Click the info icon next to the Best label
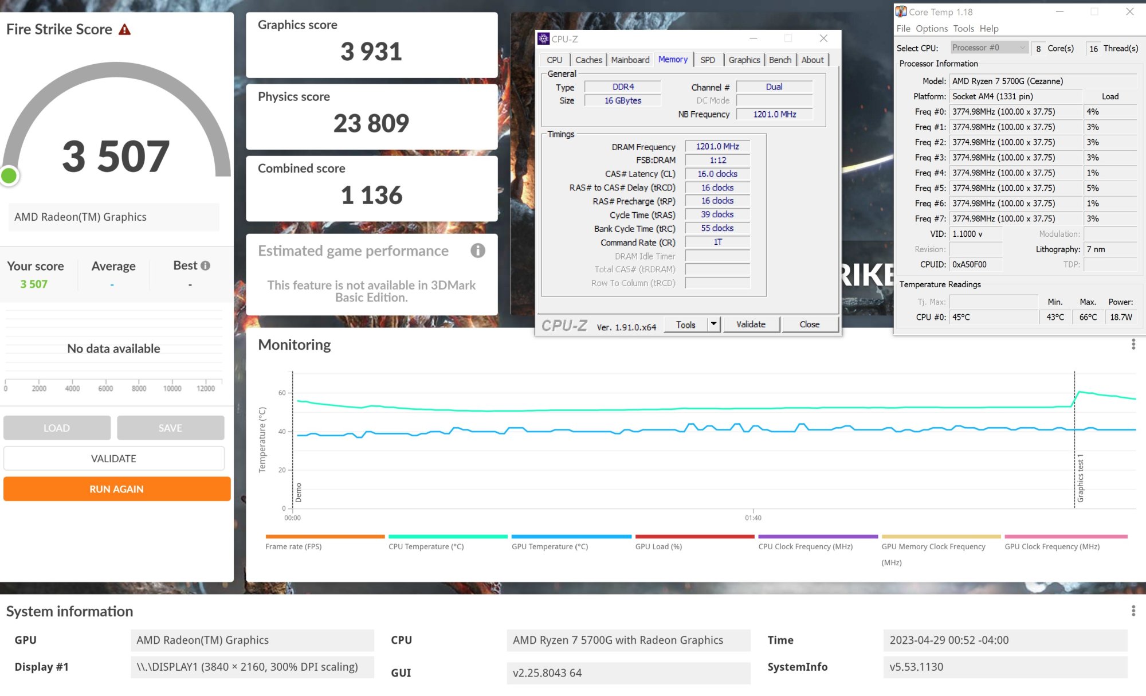Image resolution: width=1146 pixels, height=696 pixels. pos(206,265)
